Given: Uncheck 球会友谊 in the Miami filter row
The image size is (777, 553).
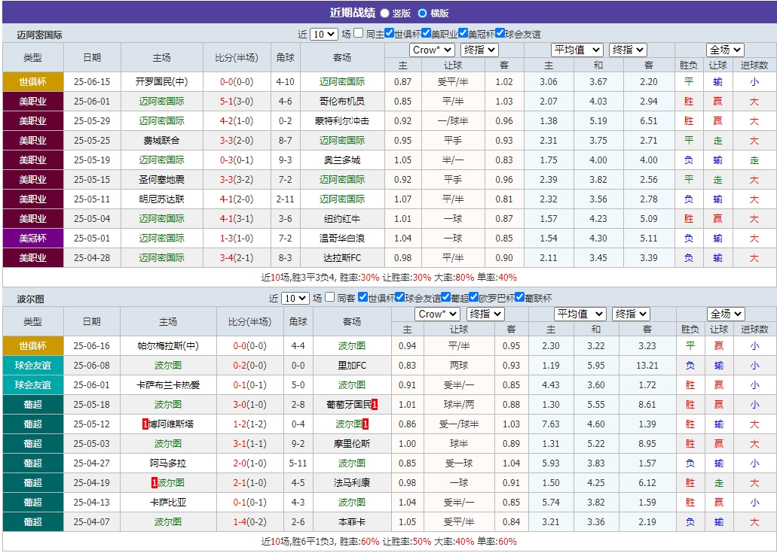Looking at the screenshot, I should 499,33.
